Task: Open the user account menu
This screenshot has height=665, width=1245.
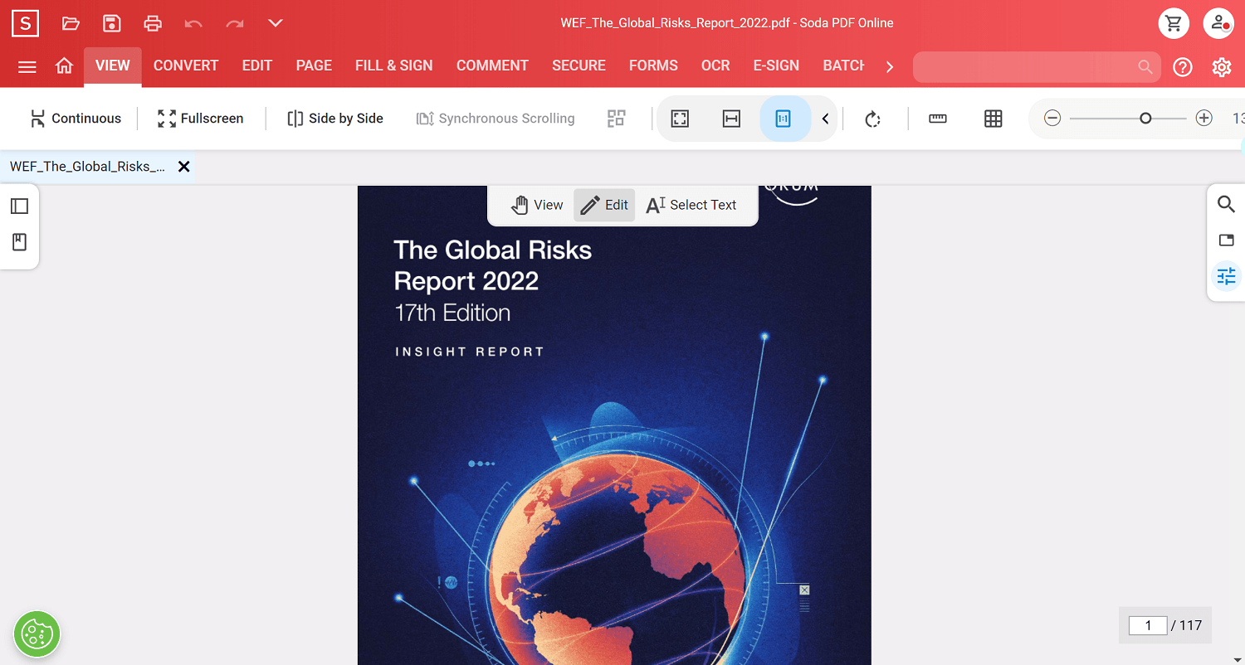Action: coord(1219,23)
